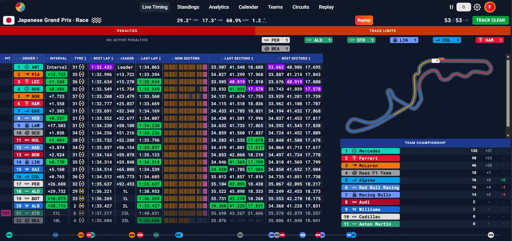This screenshot has width=512, height=241.
Task: Sort table by the LAST SECTORS column header
Action: click(x=237, y=58)
